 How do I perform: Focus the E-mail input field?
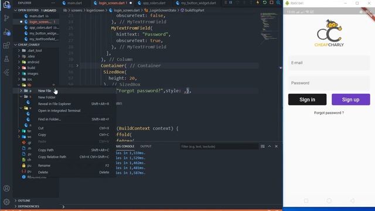(329, 63)
